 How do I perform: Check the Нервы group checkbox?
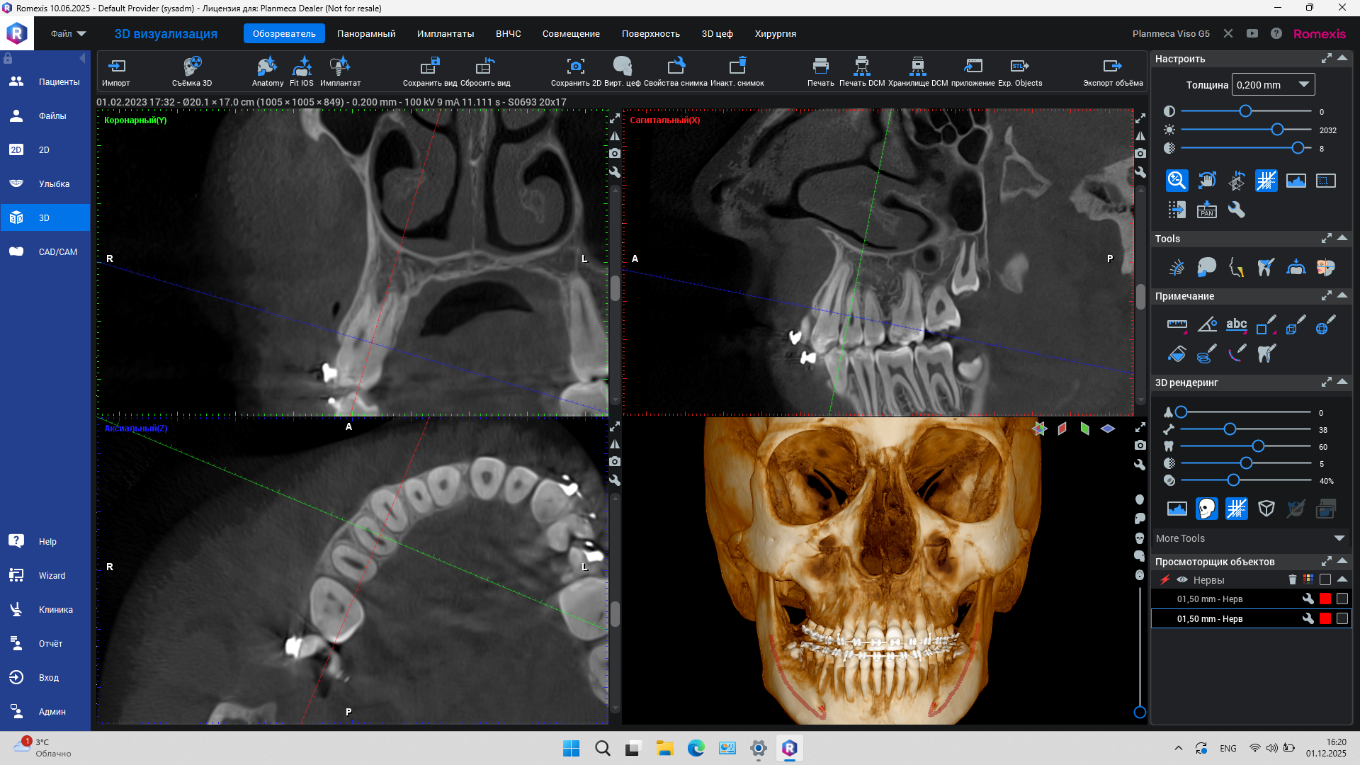coord(1325,580)
